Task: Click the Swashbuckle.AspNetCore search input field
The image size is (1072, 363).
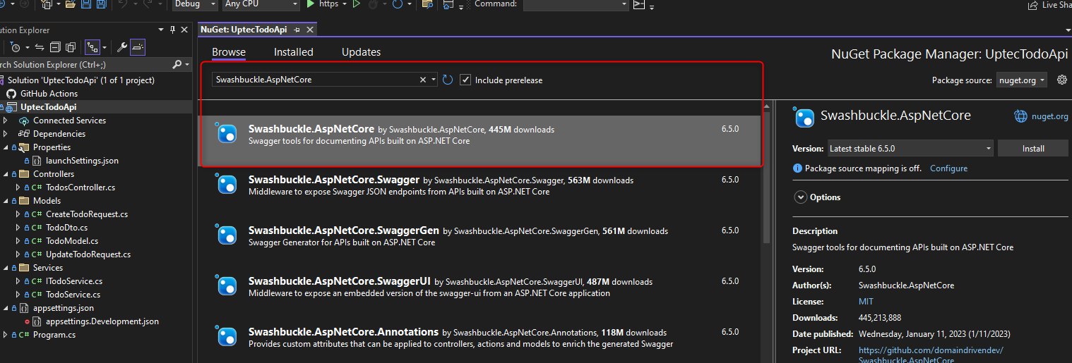Action: point(316,80)
